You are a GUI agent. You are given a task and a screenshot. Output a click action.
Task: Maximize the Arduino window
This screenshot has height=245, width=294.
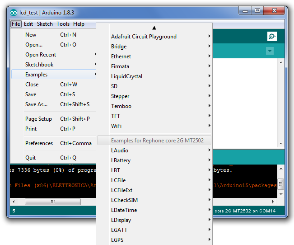[x=257, y=10]
